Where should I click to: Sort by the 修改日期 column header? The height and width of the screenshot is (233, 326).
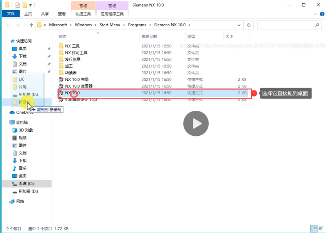point(149,37)
